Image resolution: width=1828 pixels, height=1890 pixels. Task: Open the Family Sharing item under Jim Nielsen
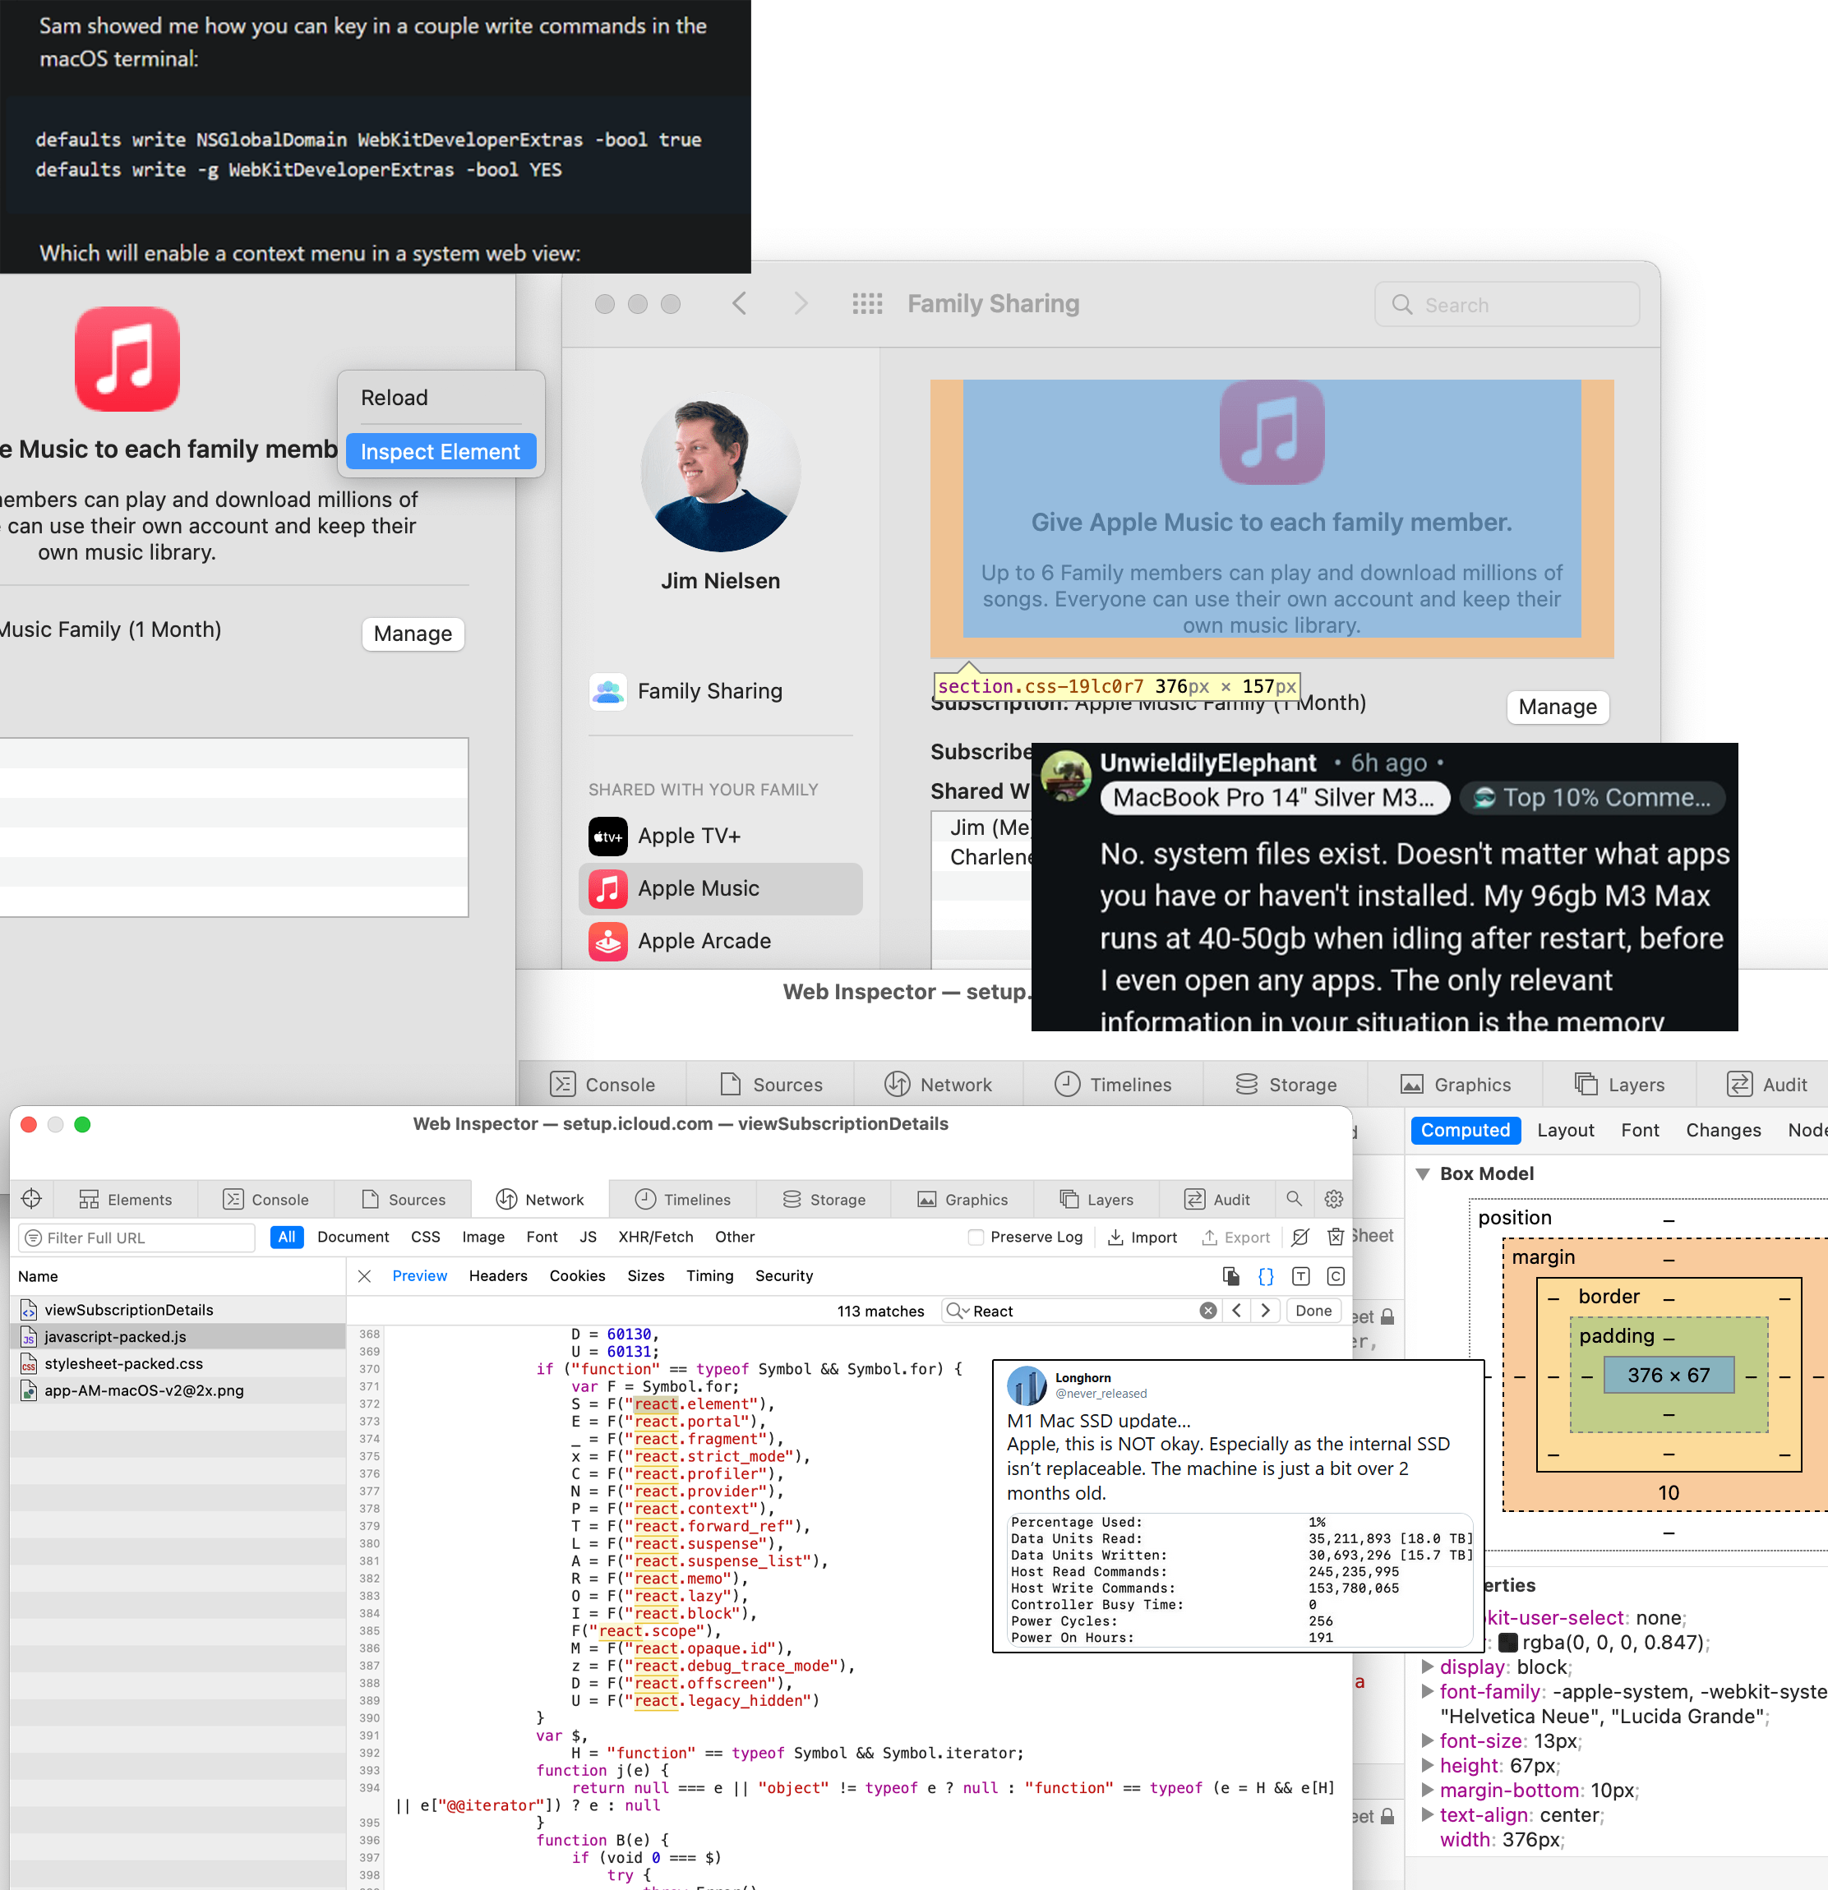(721, 691)
